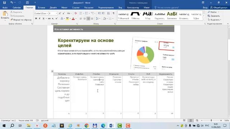Click the Undo arrow icon
230x129 pixels.
(12, 3)
